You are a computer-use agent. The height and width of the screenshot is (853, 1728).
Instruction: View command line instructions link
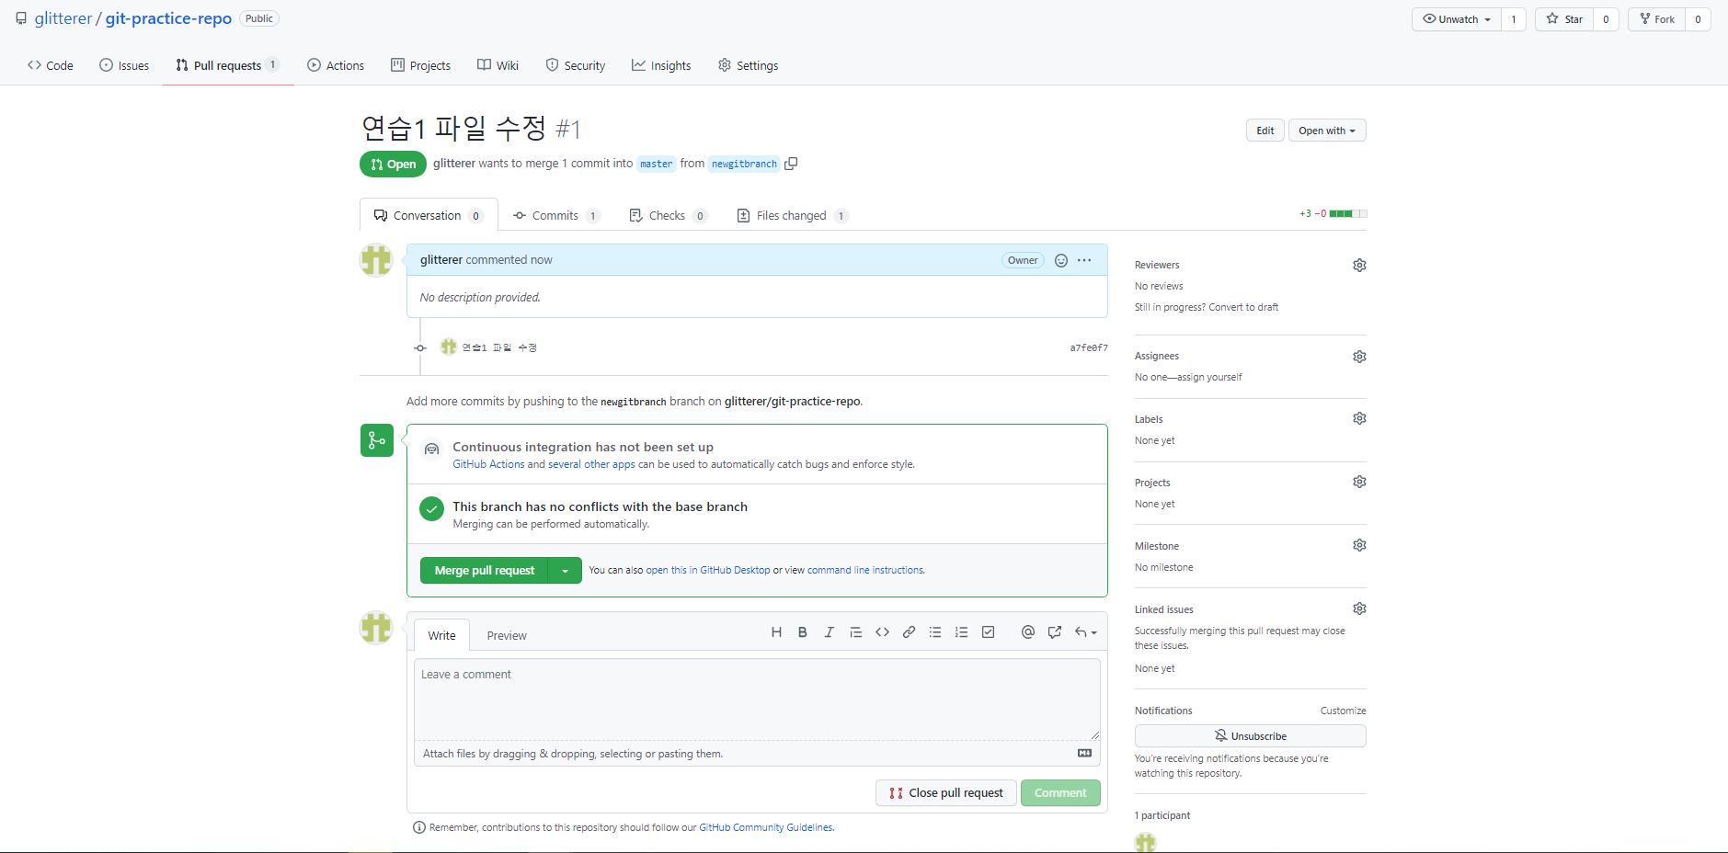(865, 571)
